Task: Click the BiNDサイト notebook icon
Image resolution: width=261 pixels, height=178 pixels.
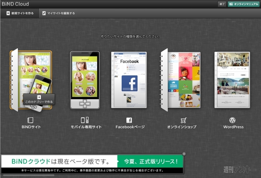Action: tap(30, 120)
